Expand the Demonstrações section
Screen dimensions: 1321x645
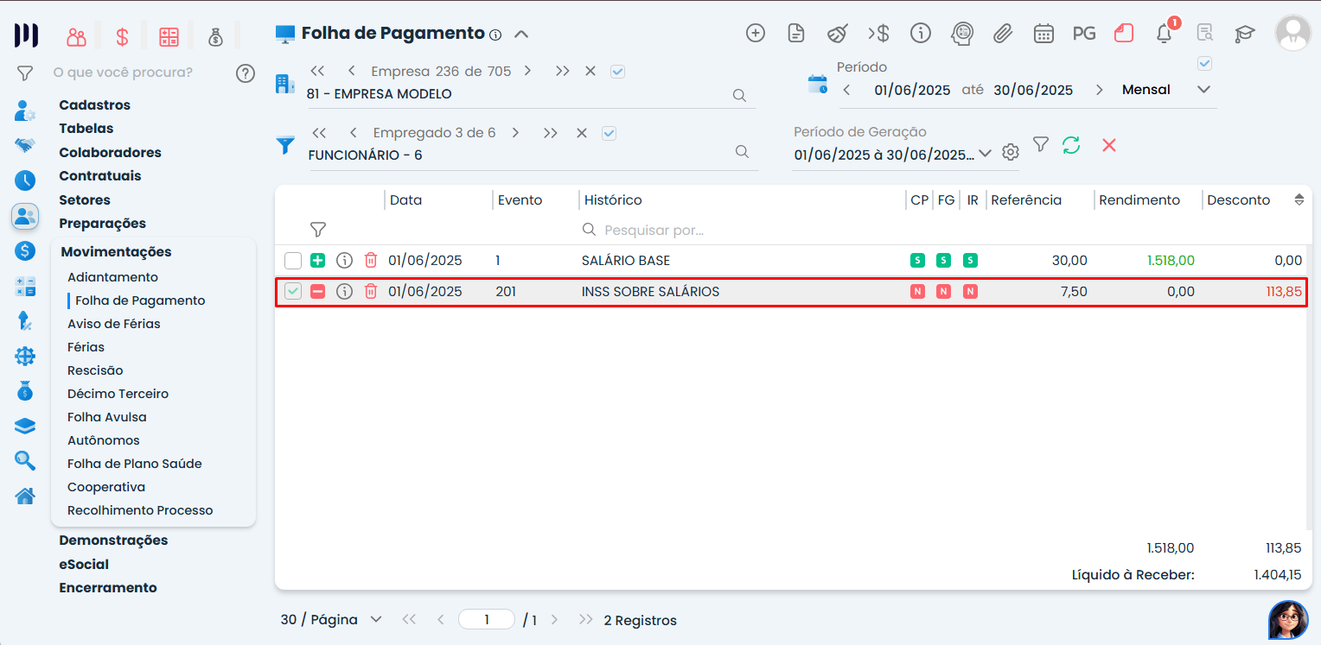click(113, 541)
